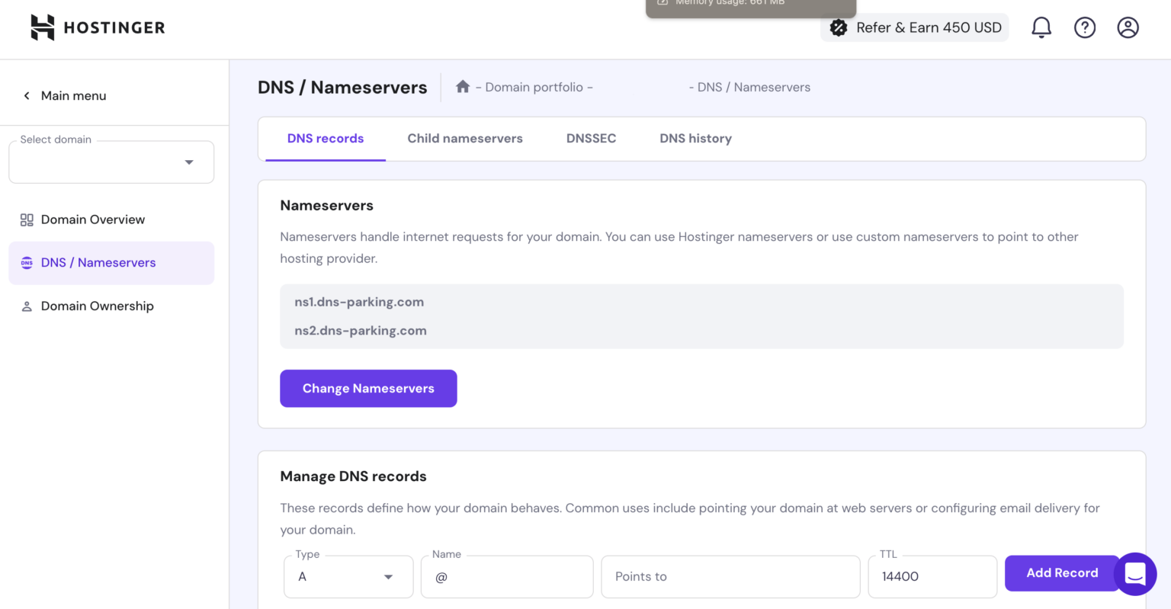Viewport: 1171px width, 609px height.
Task: Click the Hostinger logo
Action: 96,27
